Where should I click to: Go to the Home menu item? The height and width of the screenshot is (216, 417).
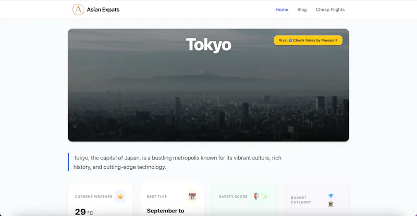pos(281,9)
